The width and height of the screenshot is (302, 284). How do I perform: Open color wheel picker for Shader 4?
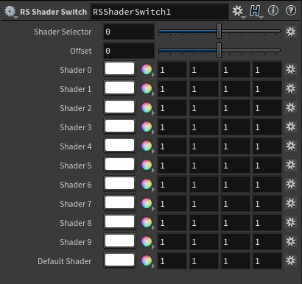point(147,146)
